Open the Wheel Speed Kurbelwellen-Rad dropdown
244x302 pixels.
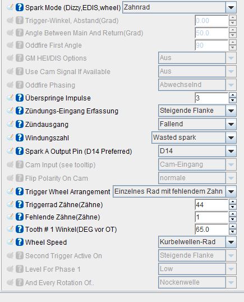231,242
